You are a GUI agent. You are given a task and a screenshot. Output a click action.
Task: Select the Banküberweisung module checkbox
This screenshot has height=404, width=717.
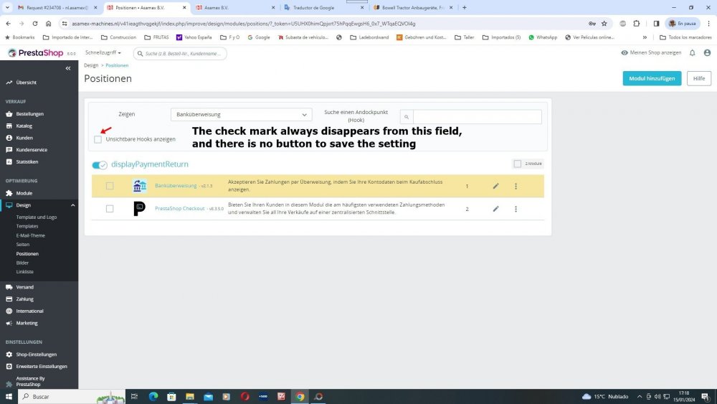click(x=110, y=187)
